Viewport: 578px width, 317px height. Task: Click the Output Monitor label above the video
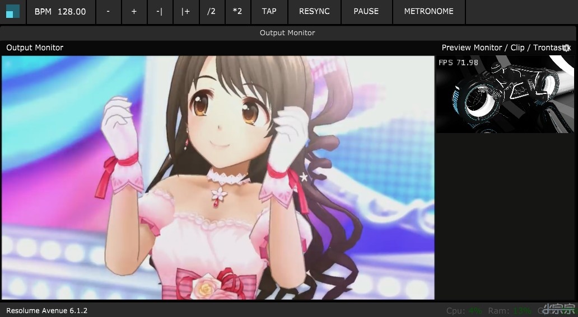35,48
